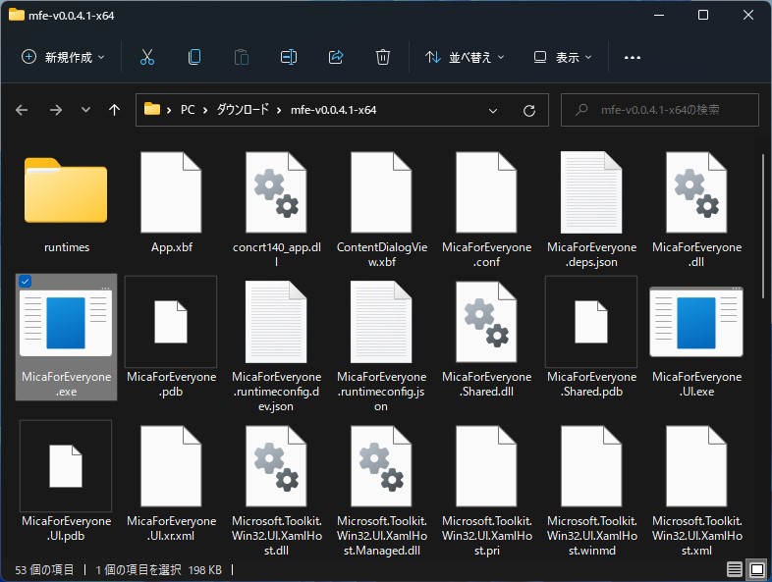This screenshot has width=772, height=582.
Task: Select the MicaForEveryone.exe application icon
Action: [66, 323]
